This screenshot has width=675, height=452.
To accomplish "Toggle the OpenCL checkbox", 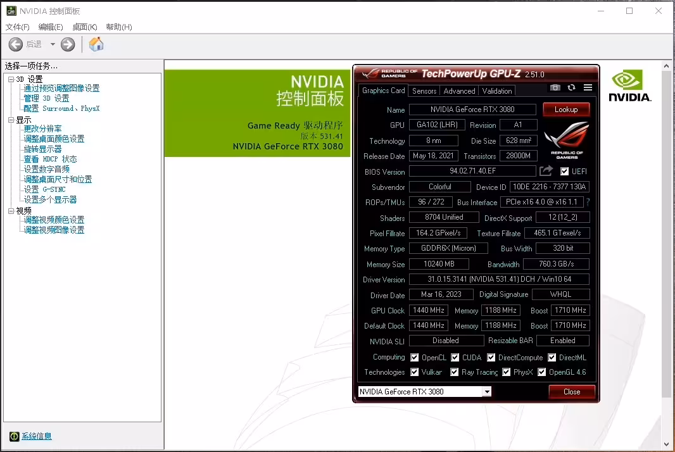I will pos(415,357).
